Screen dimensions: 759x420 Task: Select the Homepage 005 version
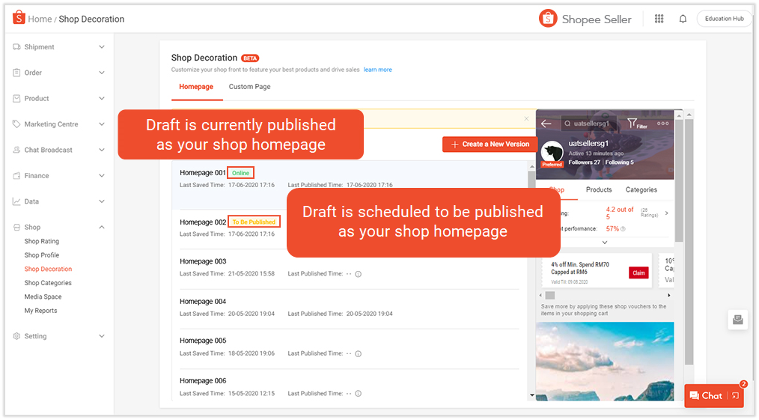point(350,347)
